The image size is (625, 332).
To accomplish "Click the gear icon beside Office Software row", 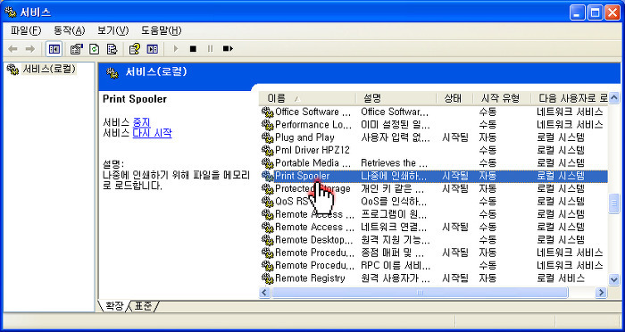I will [268, 112].
